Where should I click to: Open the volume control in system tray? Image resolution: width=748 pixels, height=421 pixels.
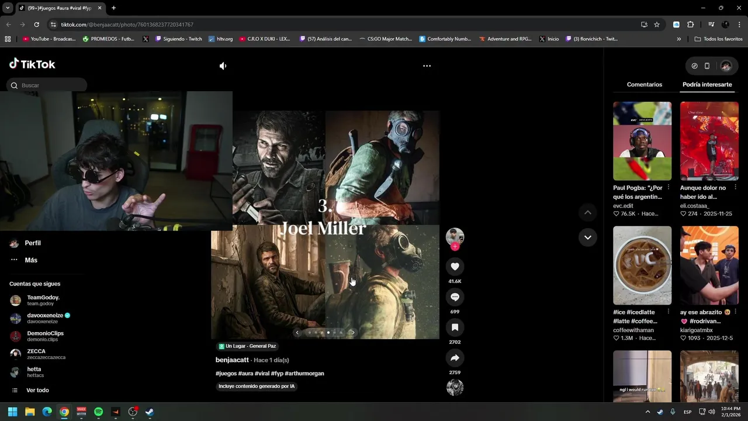711,412
